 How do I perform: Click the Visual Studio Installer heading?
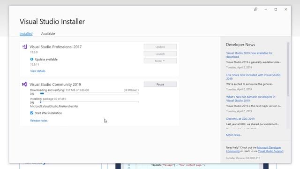point(52,22)
